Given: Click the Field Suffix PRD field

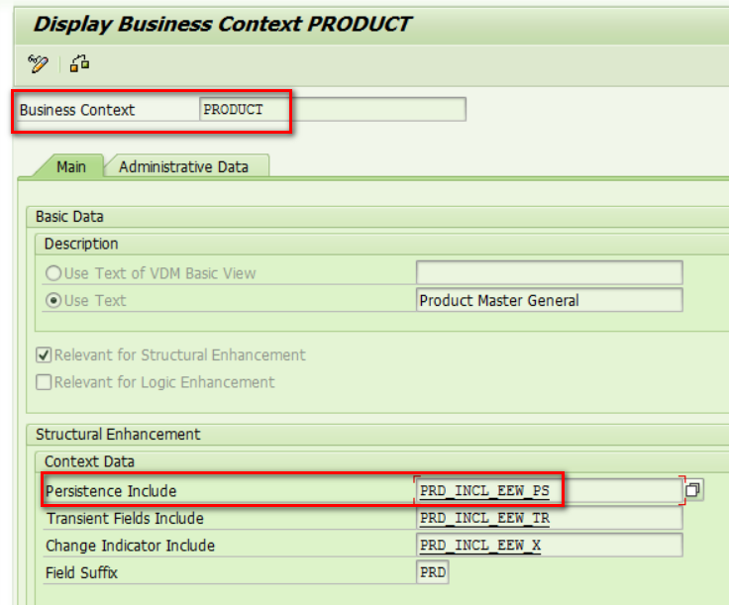Looking at the screenshot, I should (x=433, y=572).
